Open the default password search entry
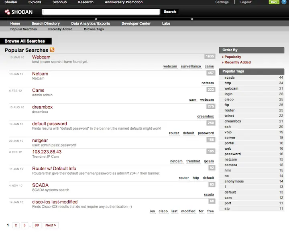 coord(49,124)
